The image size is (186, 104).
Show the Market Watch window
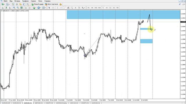click(13, 4)
